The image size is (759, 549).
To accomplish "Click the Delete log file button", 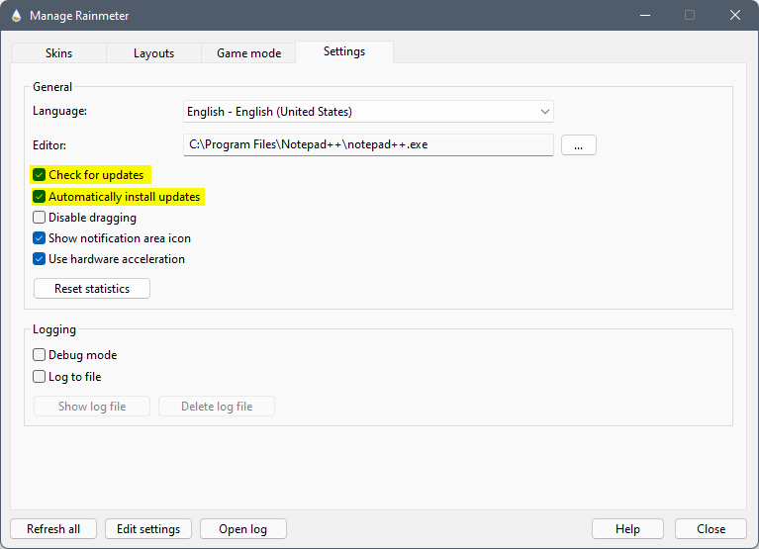I will (217, 407).
